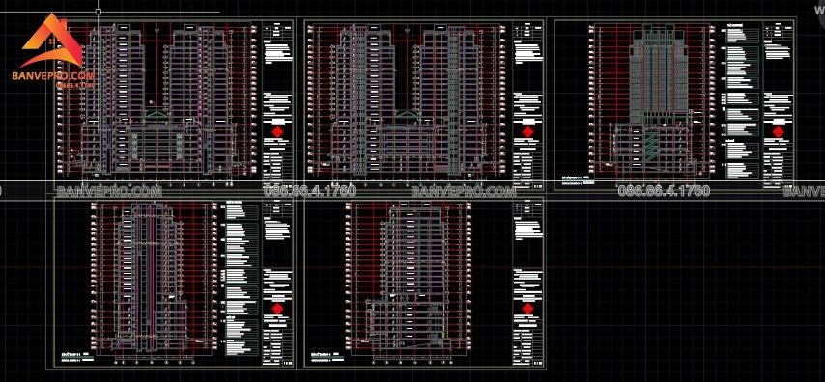Screen dimensions: 825x382
Task: Select the green elevator shaft in the second section's right tower
Action: click(453, 99)
